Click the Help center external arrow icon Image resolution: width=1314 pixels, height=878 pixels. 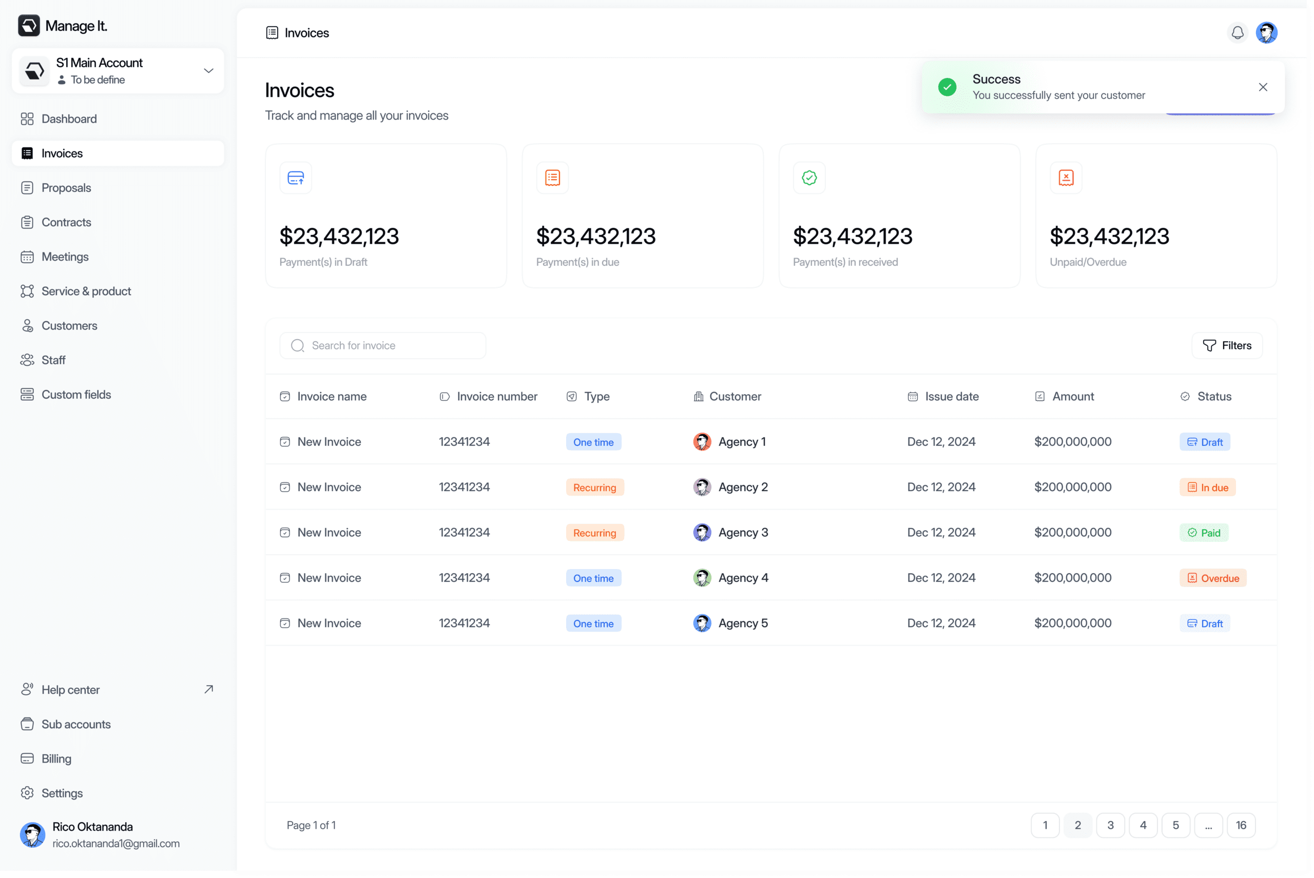(x=208, y=689)
